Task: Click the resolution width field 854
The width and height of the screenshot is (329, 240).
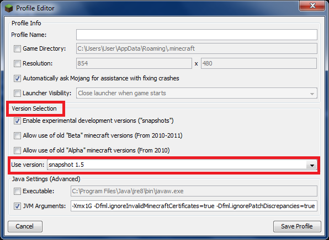Action: click(x=134, y=63)
